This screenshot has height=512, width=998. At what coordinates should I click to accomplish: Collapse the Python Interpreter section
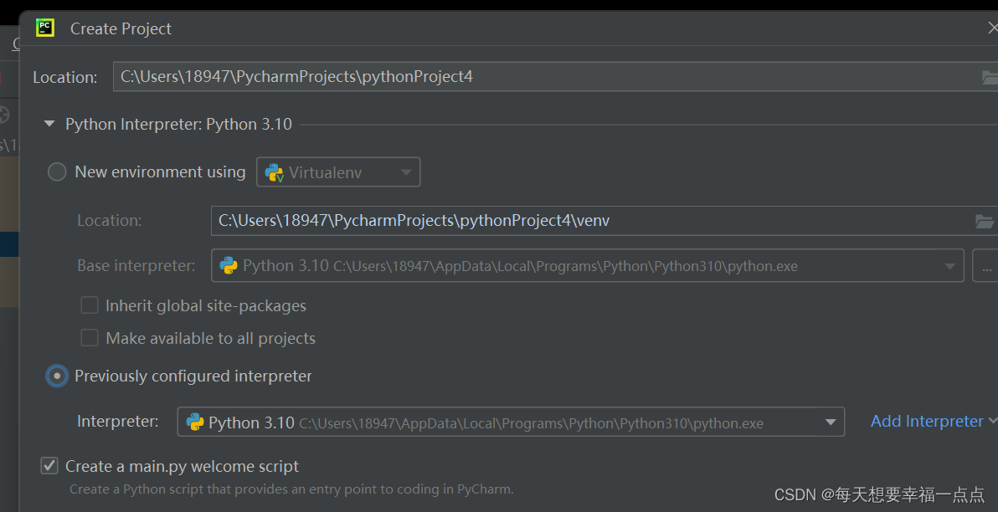point(49,124)
